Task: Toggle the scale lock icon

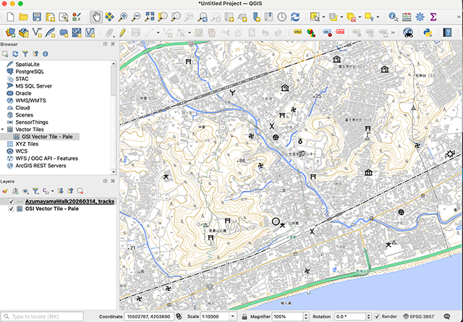Action: [x=245, y=316]
